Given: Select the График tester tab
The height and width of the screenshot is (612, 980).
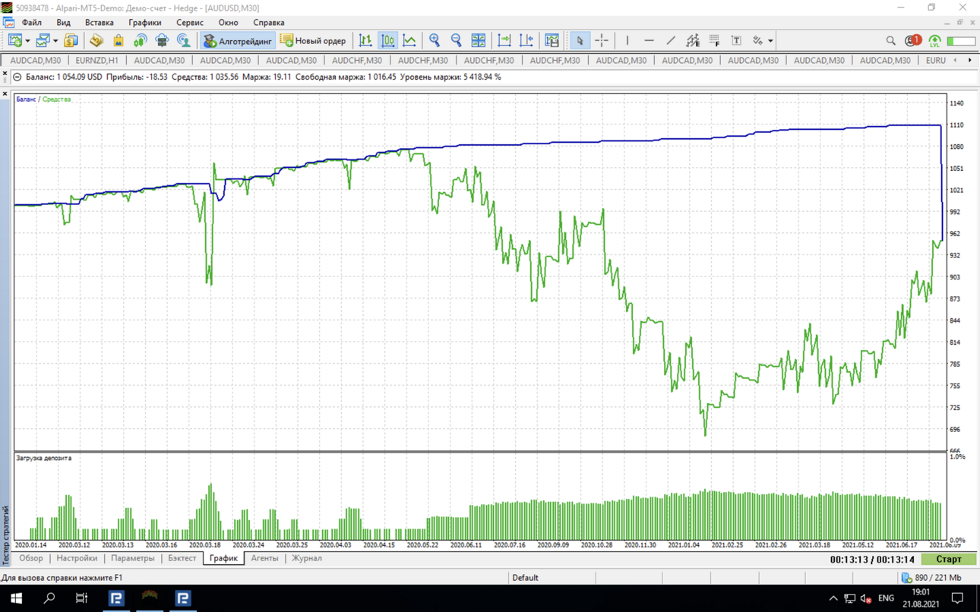Looking at the screenshot, I should [x=223, y=558].
